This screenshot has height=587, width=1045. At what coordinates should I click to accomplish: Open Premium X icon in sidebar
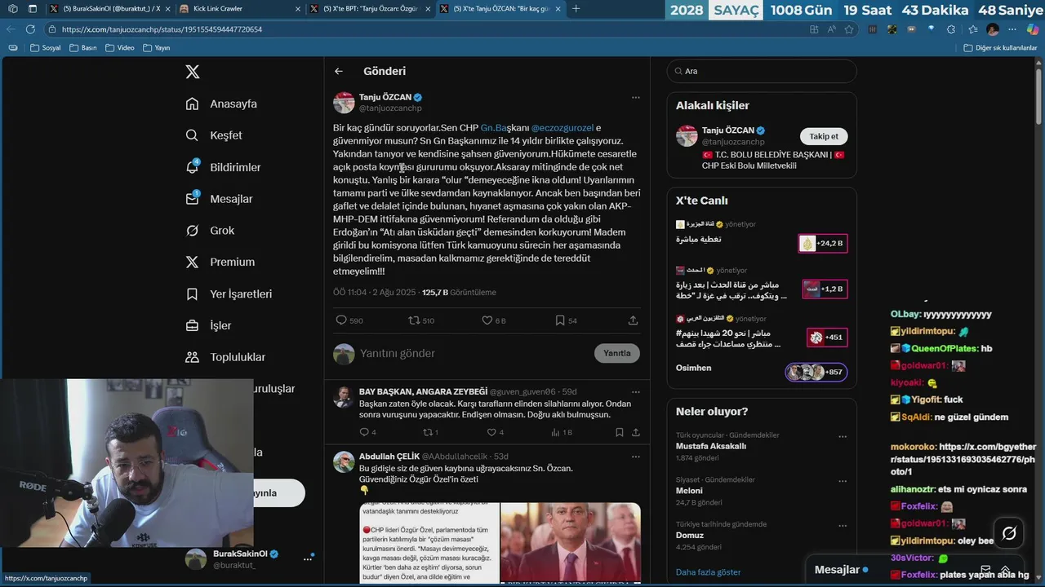point(192,262)
